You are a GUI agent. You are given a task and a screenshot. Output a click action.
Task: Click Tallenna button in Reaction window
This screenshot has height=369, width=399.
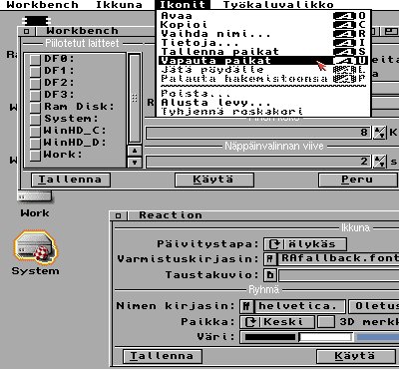pyautogui.click(x=163, y=356)
